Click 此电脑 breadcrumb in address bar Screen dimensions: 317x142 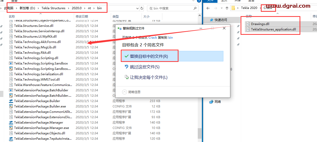[x=9, y=8]
